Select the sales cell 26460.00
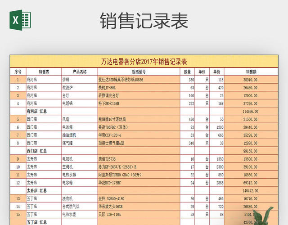This screenshot has width=288, height=225. (251, 88)
